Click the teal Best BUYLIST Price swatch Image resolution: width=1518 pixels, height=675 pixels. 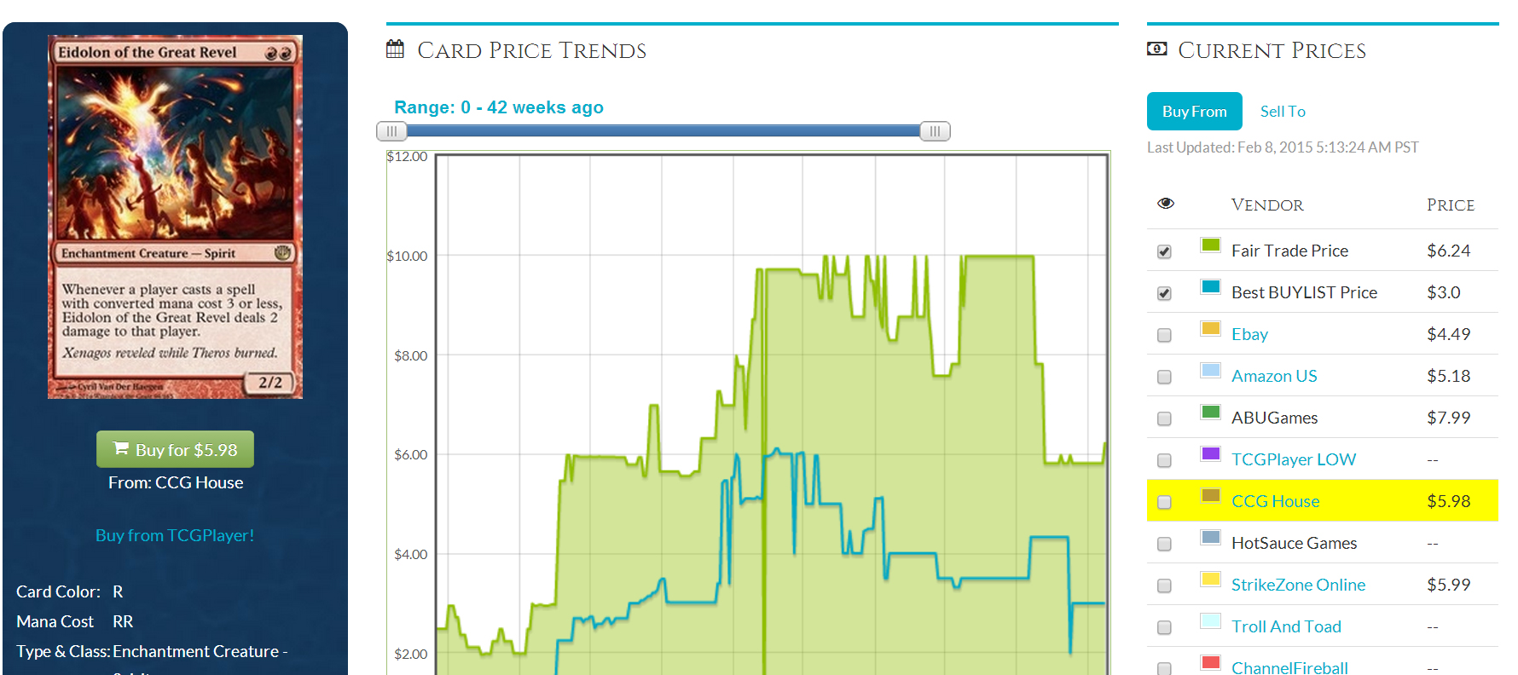click(x=1210, y=287)
